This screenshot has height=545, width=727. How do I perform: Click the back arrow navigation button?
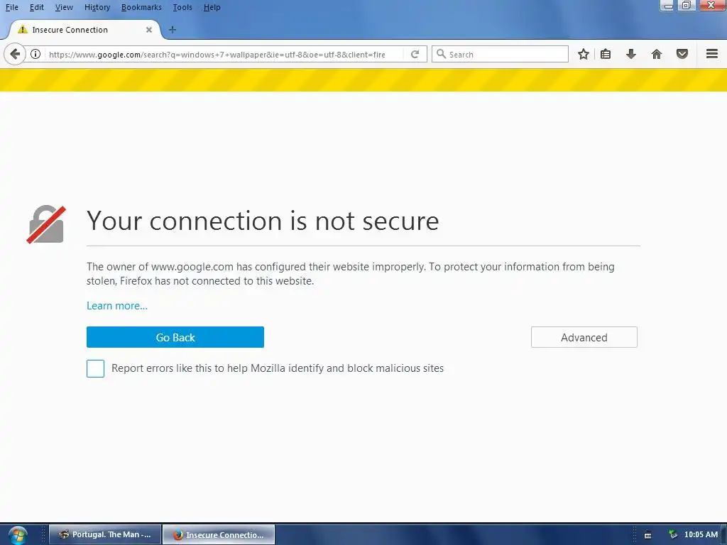[14, 54]
